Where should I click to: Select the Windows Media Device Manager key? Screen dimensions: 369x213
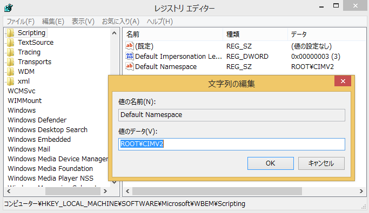click(x=58, y=159)
